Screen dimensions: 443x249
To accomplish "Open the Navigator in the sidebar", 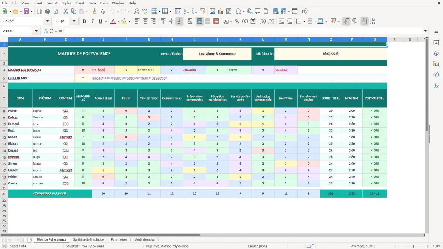I will 436,75.
